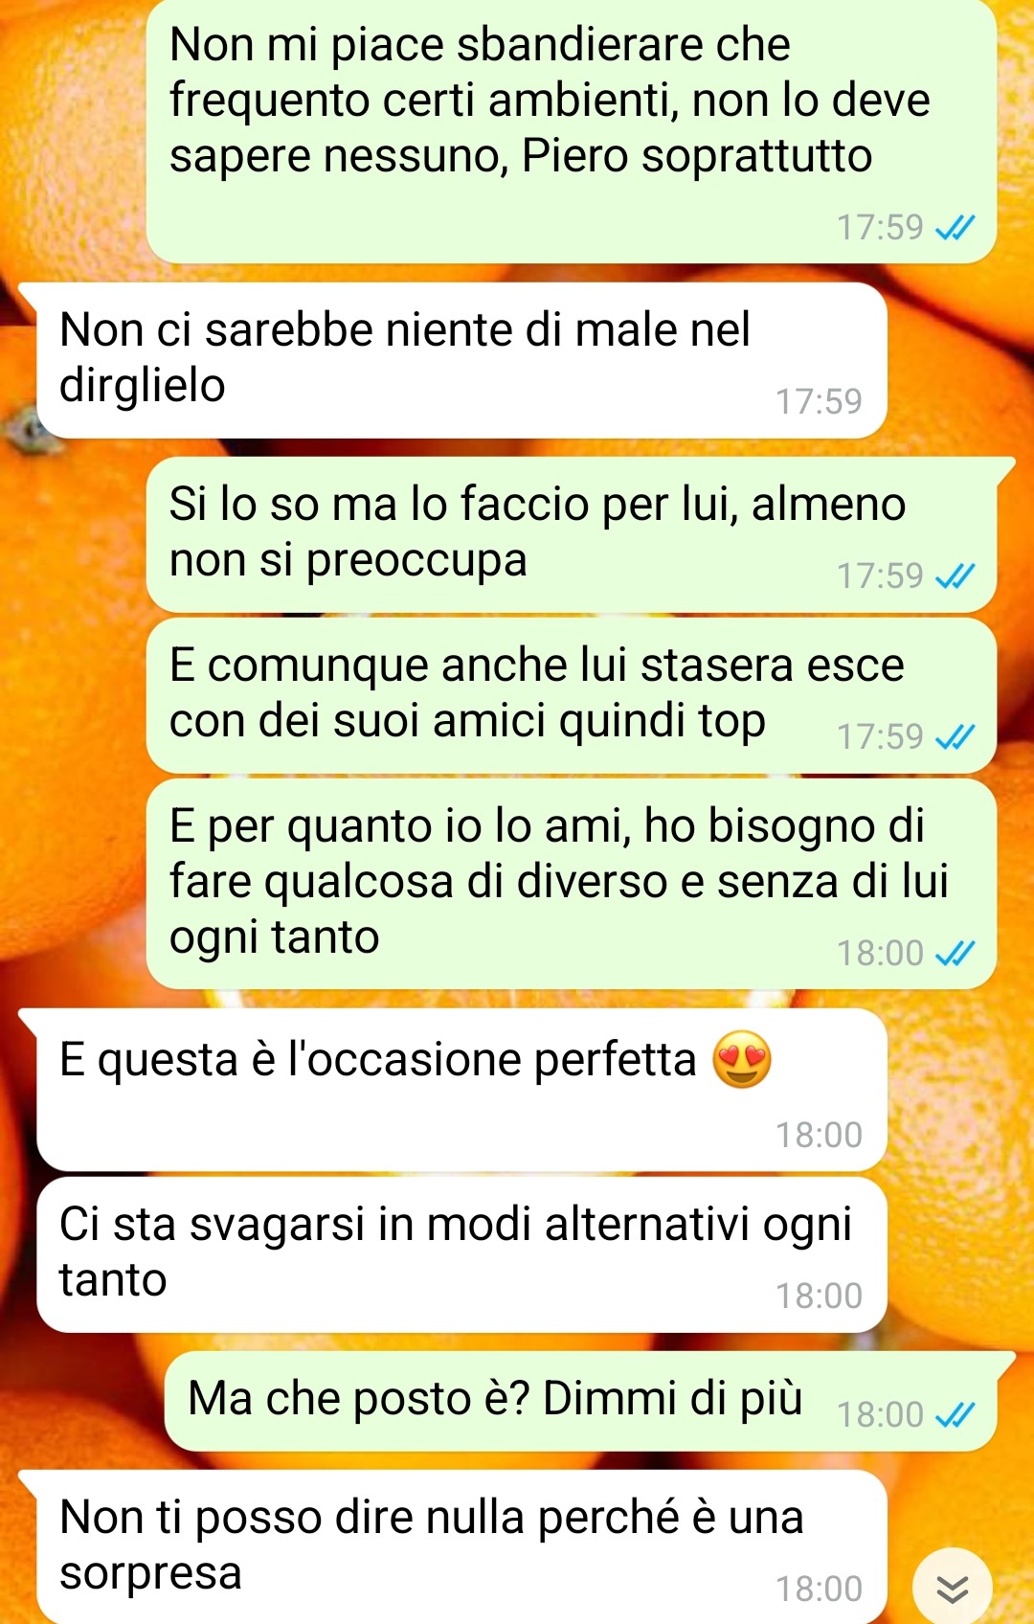Tap the scroll-to-bottom double chevron button
Image resolution: width=1034 pixels, height=1624 pixels.
952,1588
